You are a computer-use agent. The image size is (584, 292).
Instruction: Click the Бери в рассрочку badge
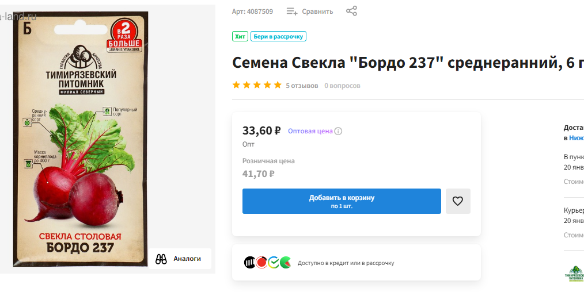[278, 36]
